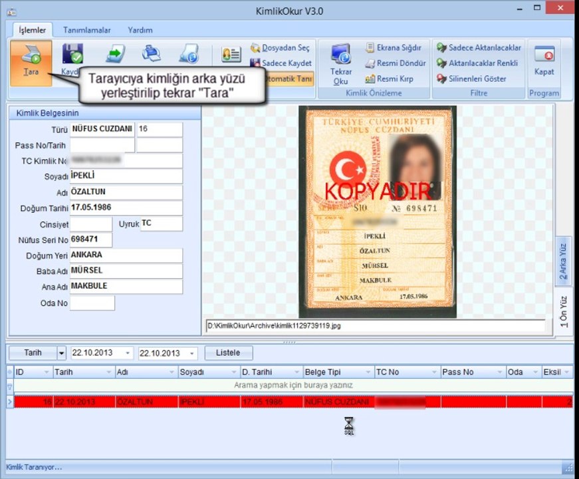This screenshot has height=479, width=579.
Task: Click the Adı field ÖZALTUN
Action: coord(126,192)
